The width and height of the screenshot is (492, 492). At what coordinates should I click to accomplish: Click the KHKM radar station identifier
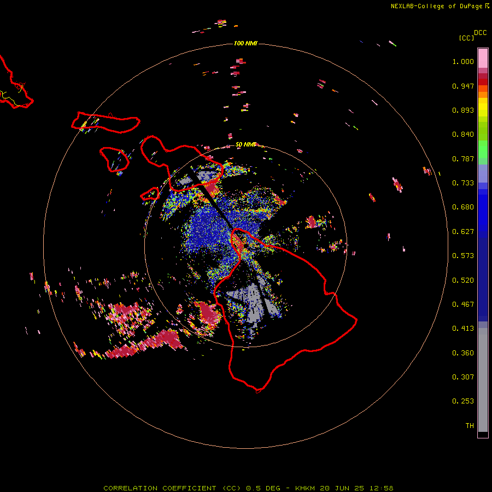tap(306, 488)
